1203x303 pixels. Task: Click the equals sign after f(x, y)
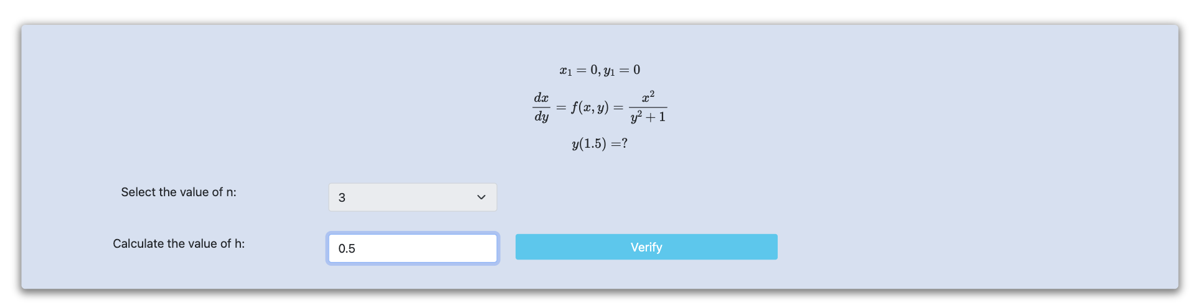point(618,107)
